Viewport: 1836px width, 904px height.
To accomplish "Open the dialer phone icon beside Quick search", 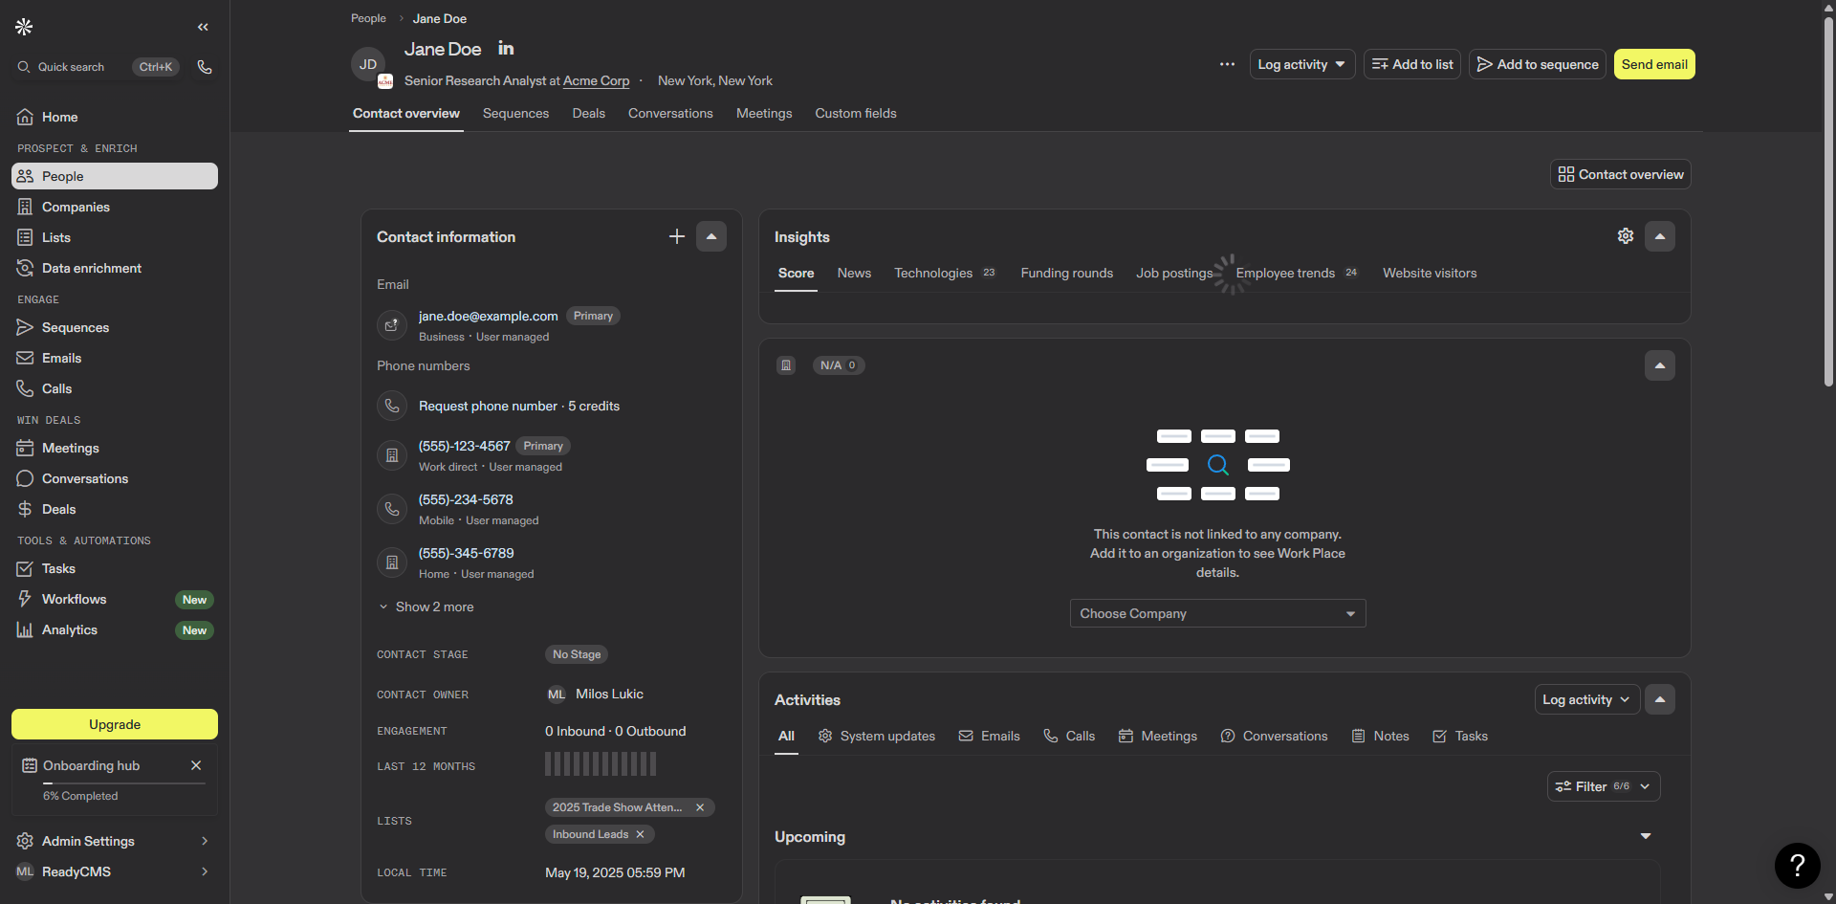I will 205,67.
